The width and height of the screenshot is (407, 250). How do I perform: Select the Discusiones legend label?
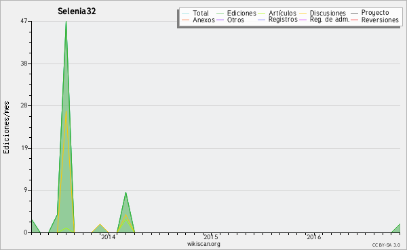[328, 13]
